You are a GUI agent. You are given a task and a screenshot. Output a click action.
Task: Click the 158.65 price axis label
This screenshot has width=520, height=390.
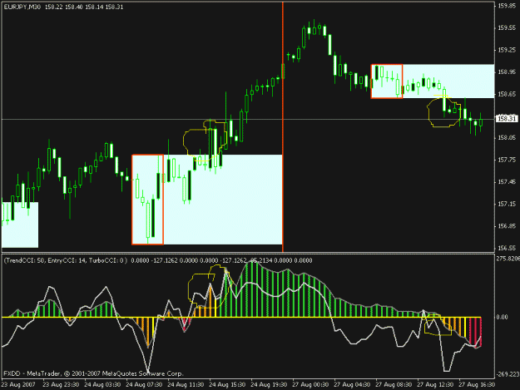[506, 94]
